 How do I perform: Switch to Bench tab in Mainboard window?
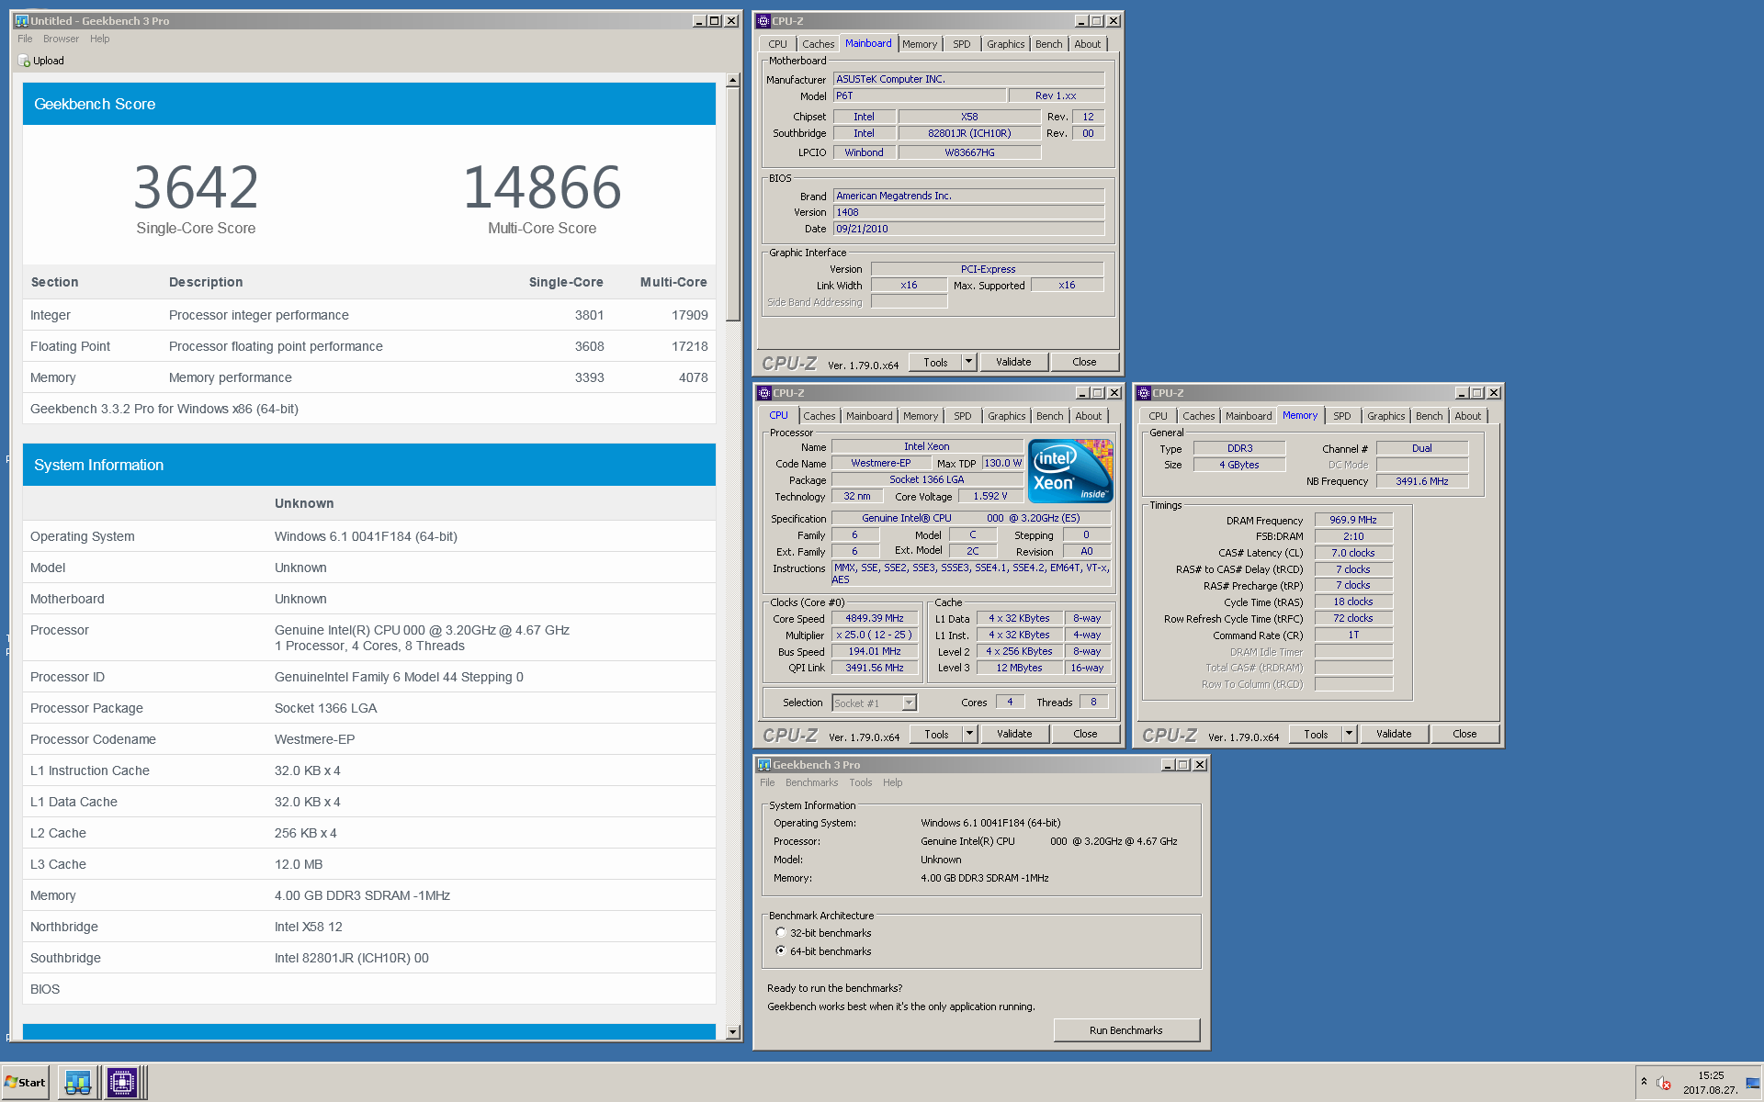[1048, 44]
